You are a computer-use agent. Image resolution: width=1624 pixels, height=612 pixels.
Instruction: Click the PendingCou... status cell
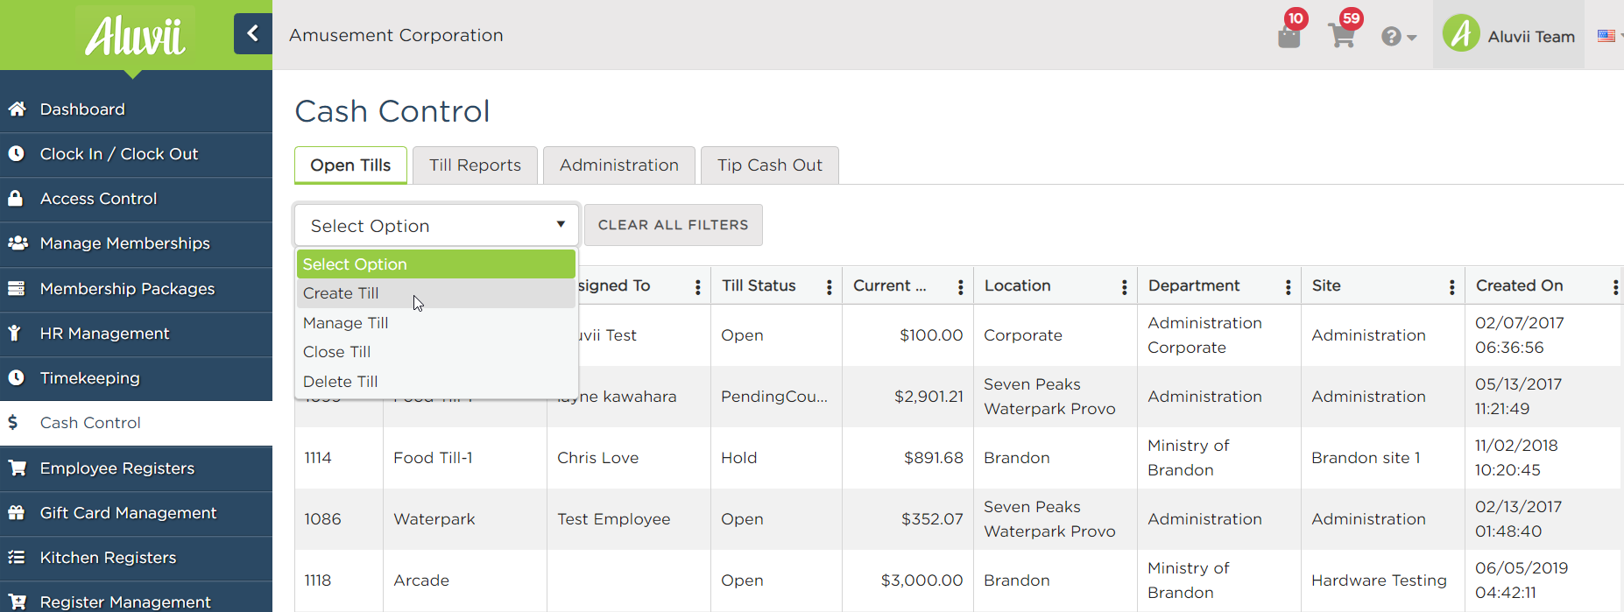pyautogui.click(x=776, y=397)
